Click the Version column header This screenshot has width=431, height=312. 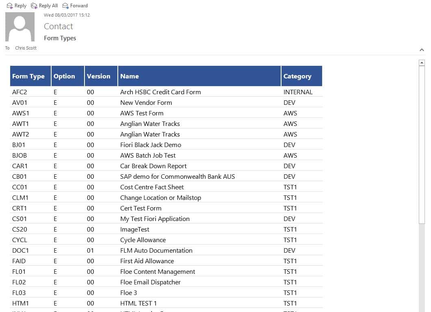[x=101, y=76]
